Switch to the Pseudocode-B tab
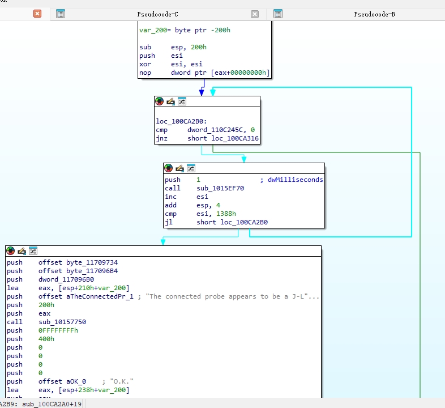This screenshot has height=408, width=445. (x=374, y=14)
